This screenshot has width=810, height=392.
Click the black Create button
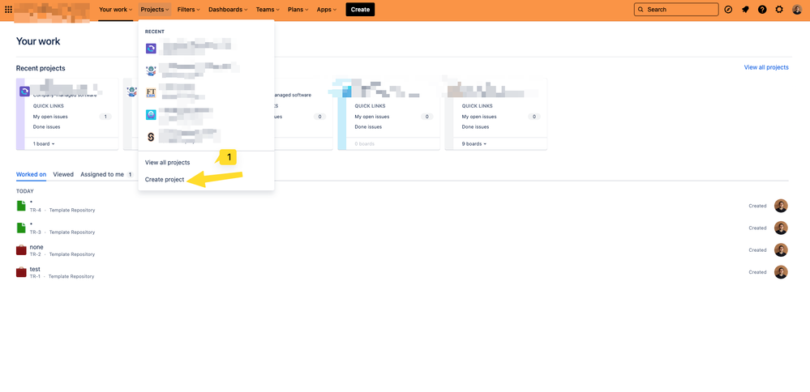(360, 9)
